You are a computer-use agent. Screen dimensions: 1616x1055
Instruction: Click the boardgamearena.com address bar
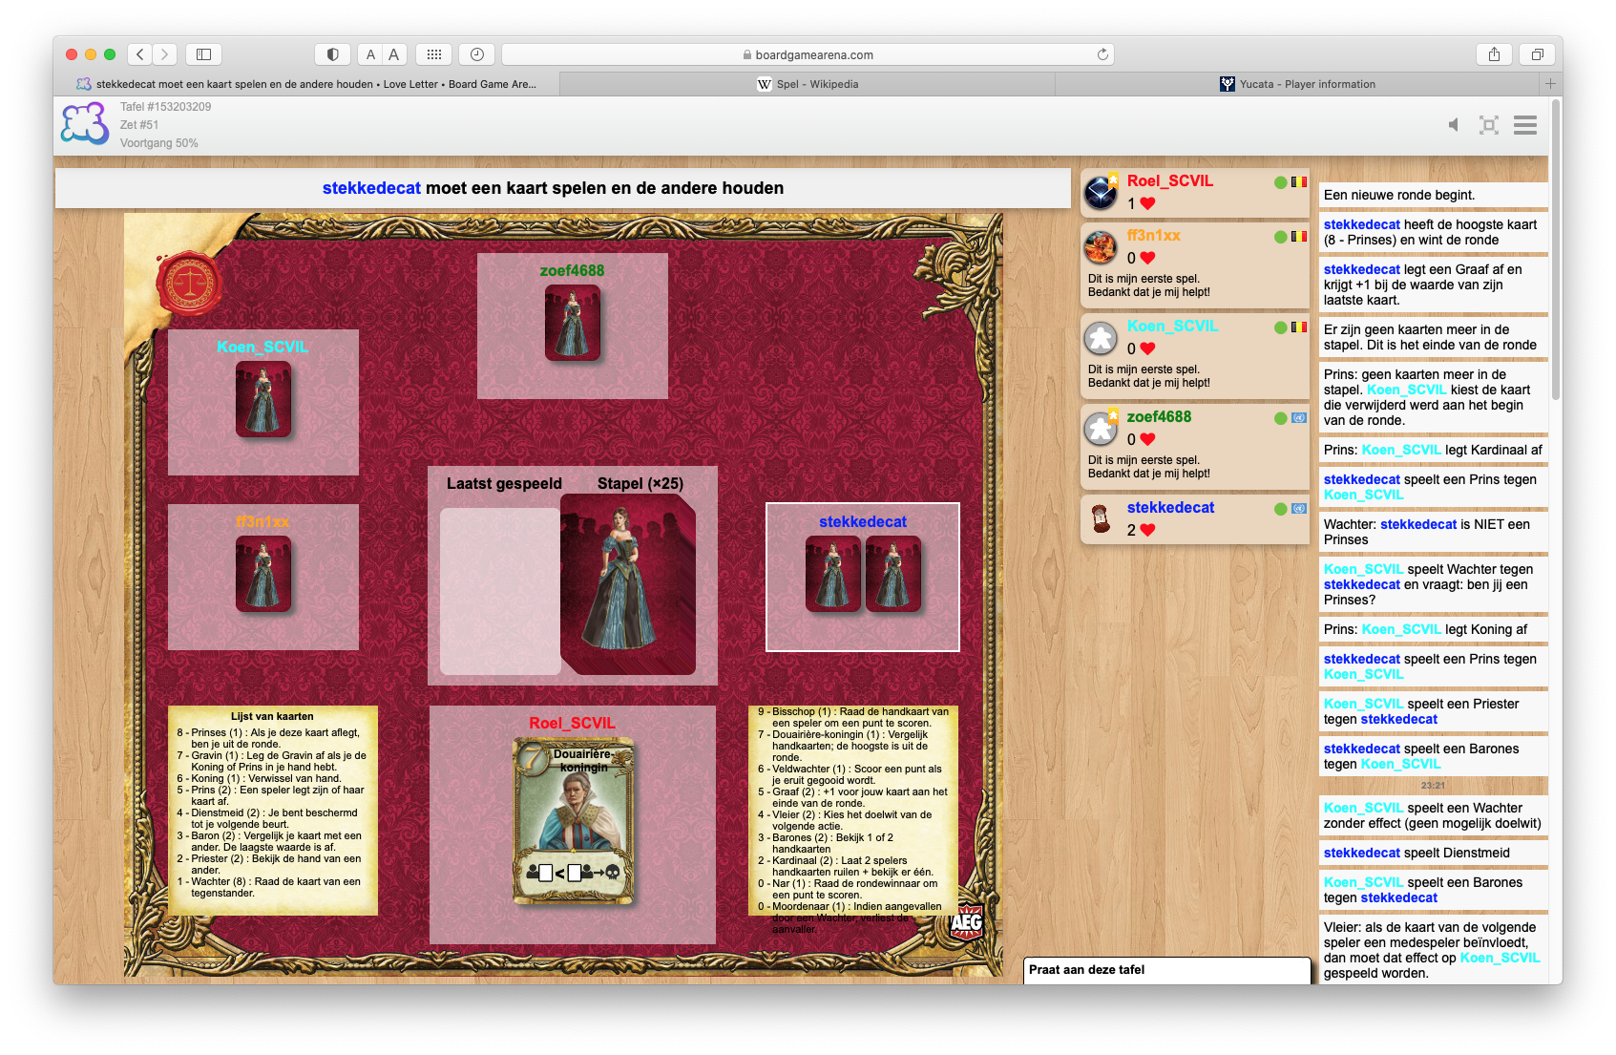808,54
